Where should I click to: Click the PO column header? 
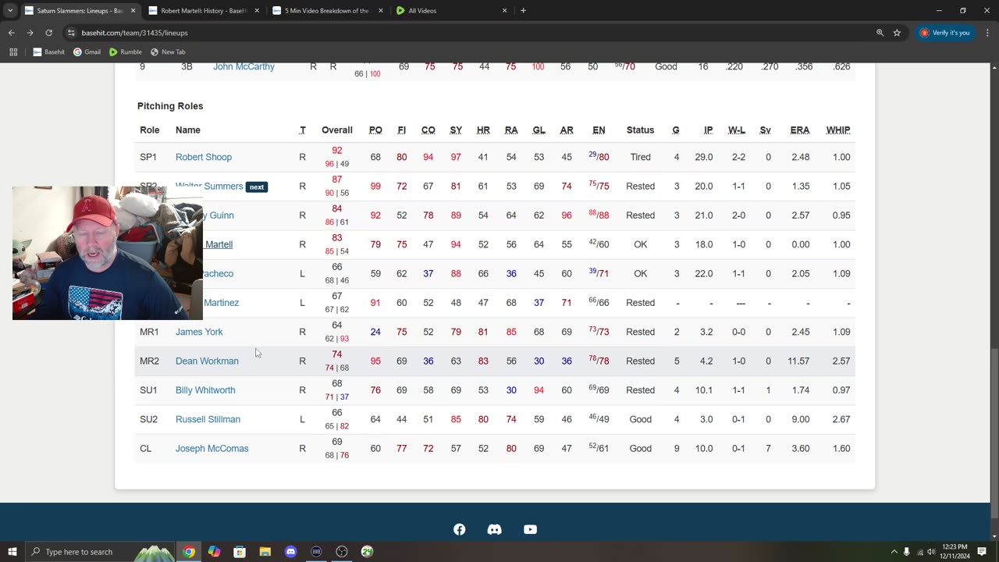375,130
